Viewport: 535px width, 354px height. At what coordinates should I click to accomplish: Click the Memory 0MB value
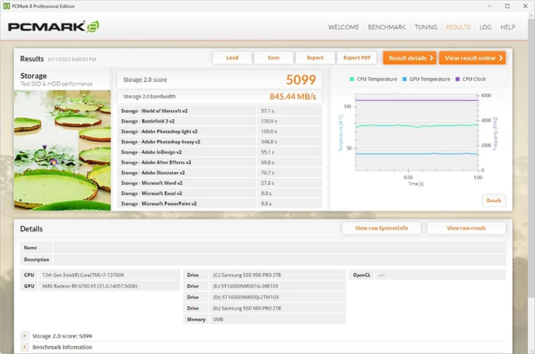click(x=218, y=320)
